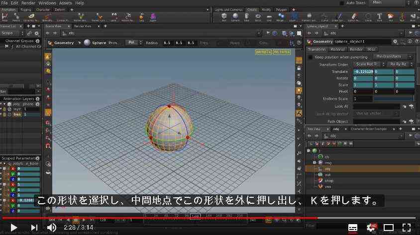Click the lock icon on viewport right toolbar

pyautogui.click(x=299, y=68)
